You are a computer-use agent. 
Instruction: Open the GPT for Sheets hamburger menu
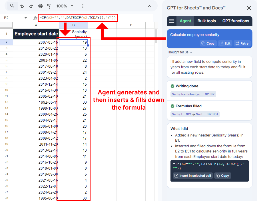pos(171,21)
